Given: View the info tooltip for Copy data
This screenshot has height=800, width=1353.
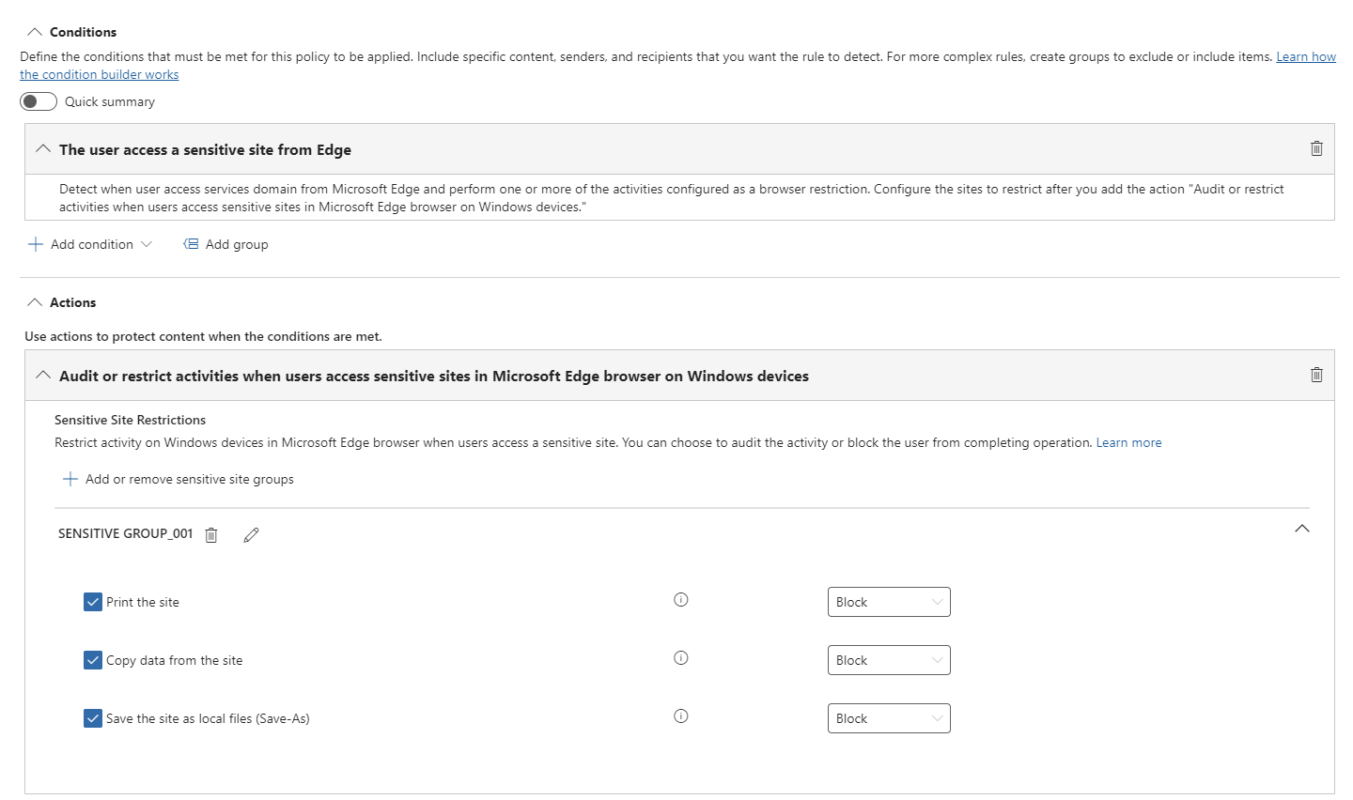Looking at the screenshot, I should click(680, 657).
